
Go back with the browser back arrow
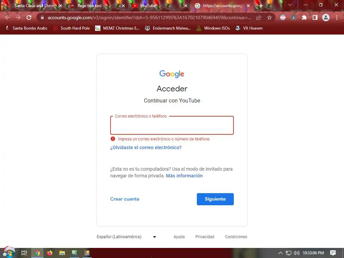pos(7,17)
